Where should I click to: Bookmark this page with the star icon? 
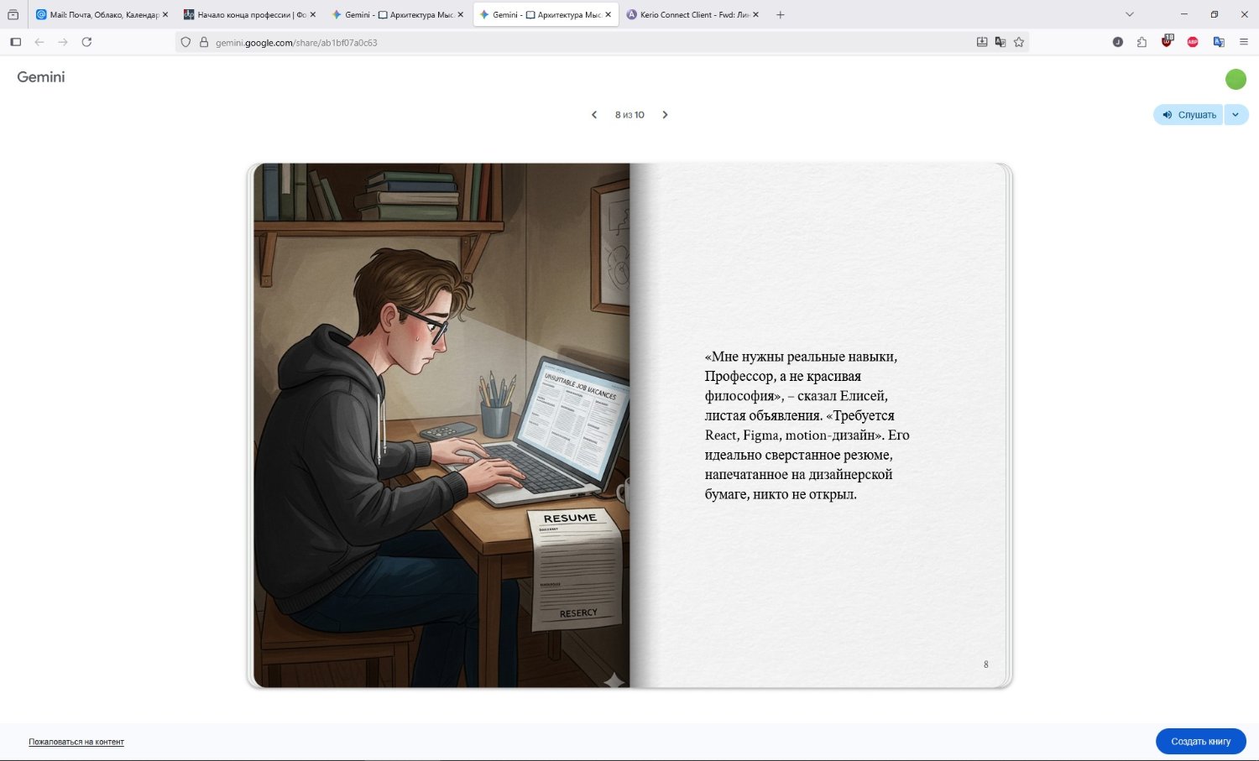click(x=1019, y=42)
